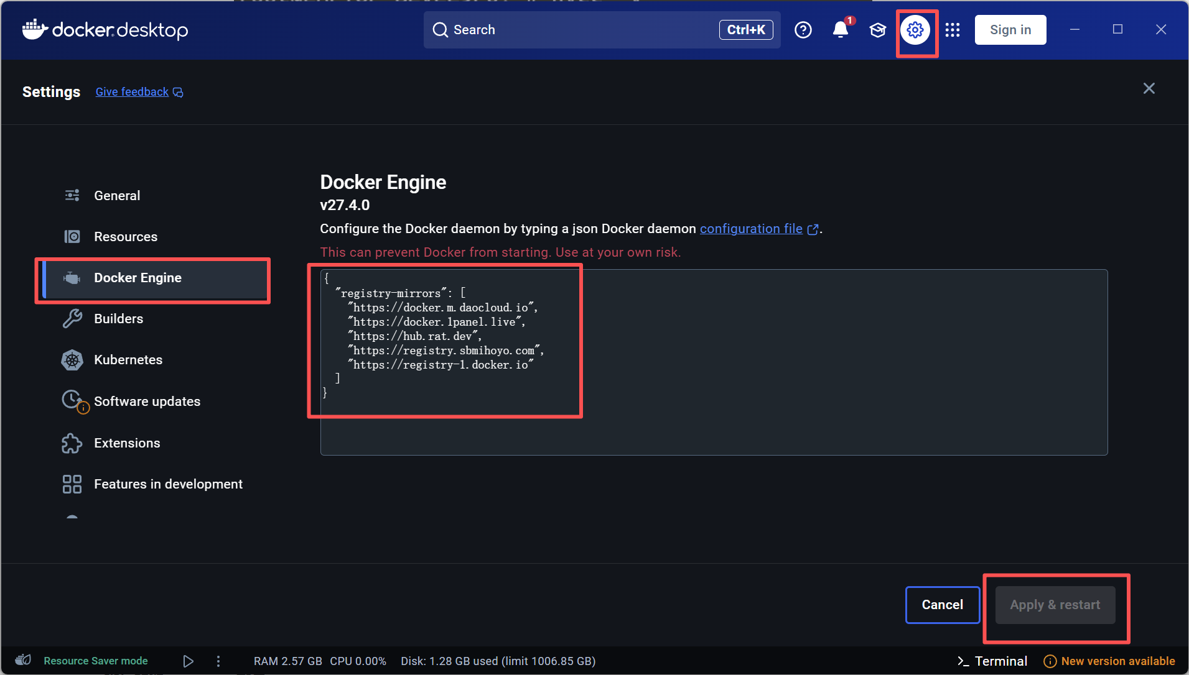Screen dimensions: 1189x675
Task: Select General settings tab
Action: 117,196
